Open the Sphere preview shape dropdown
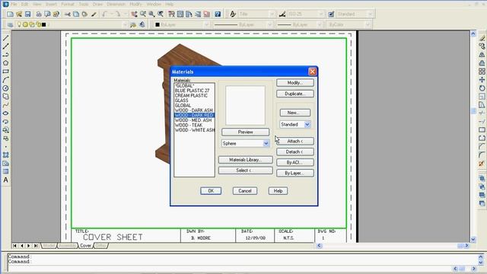The width and height of the screenshot is (487, 274). click(x=266, y=144)
